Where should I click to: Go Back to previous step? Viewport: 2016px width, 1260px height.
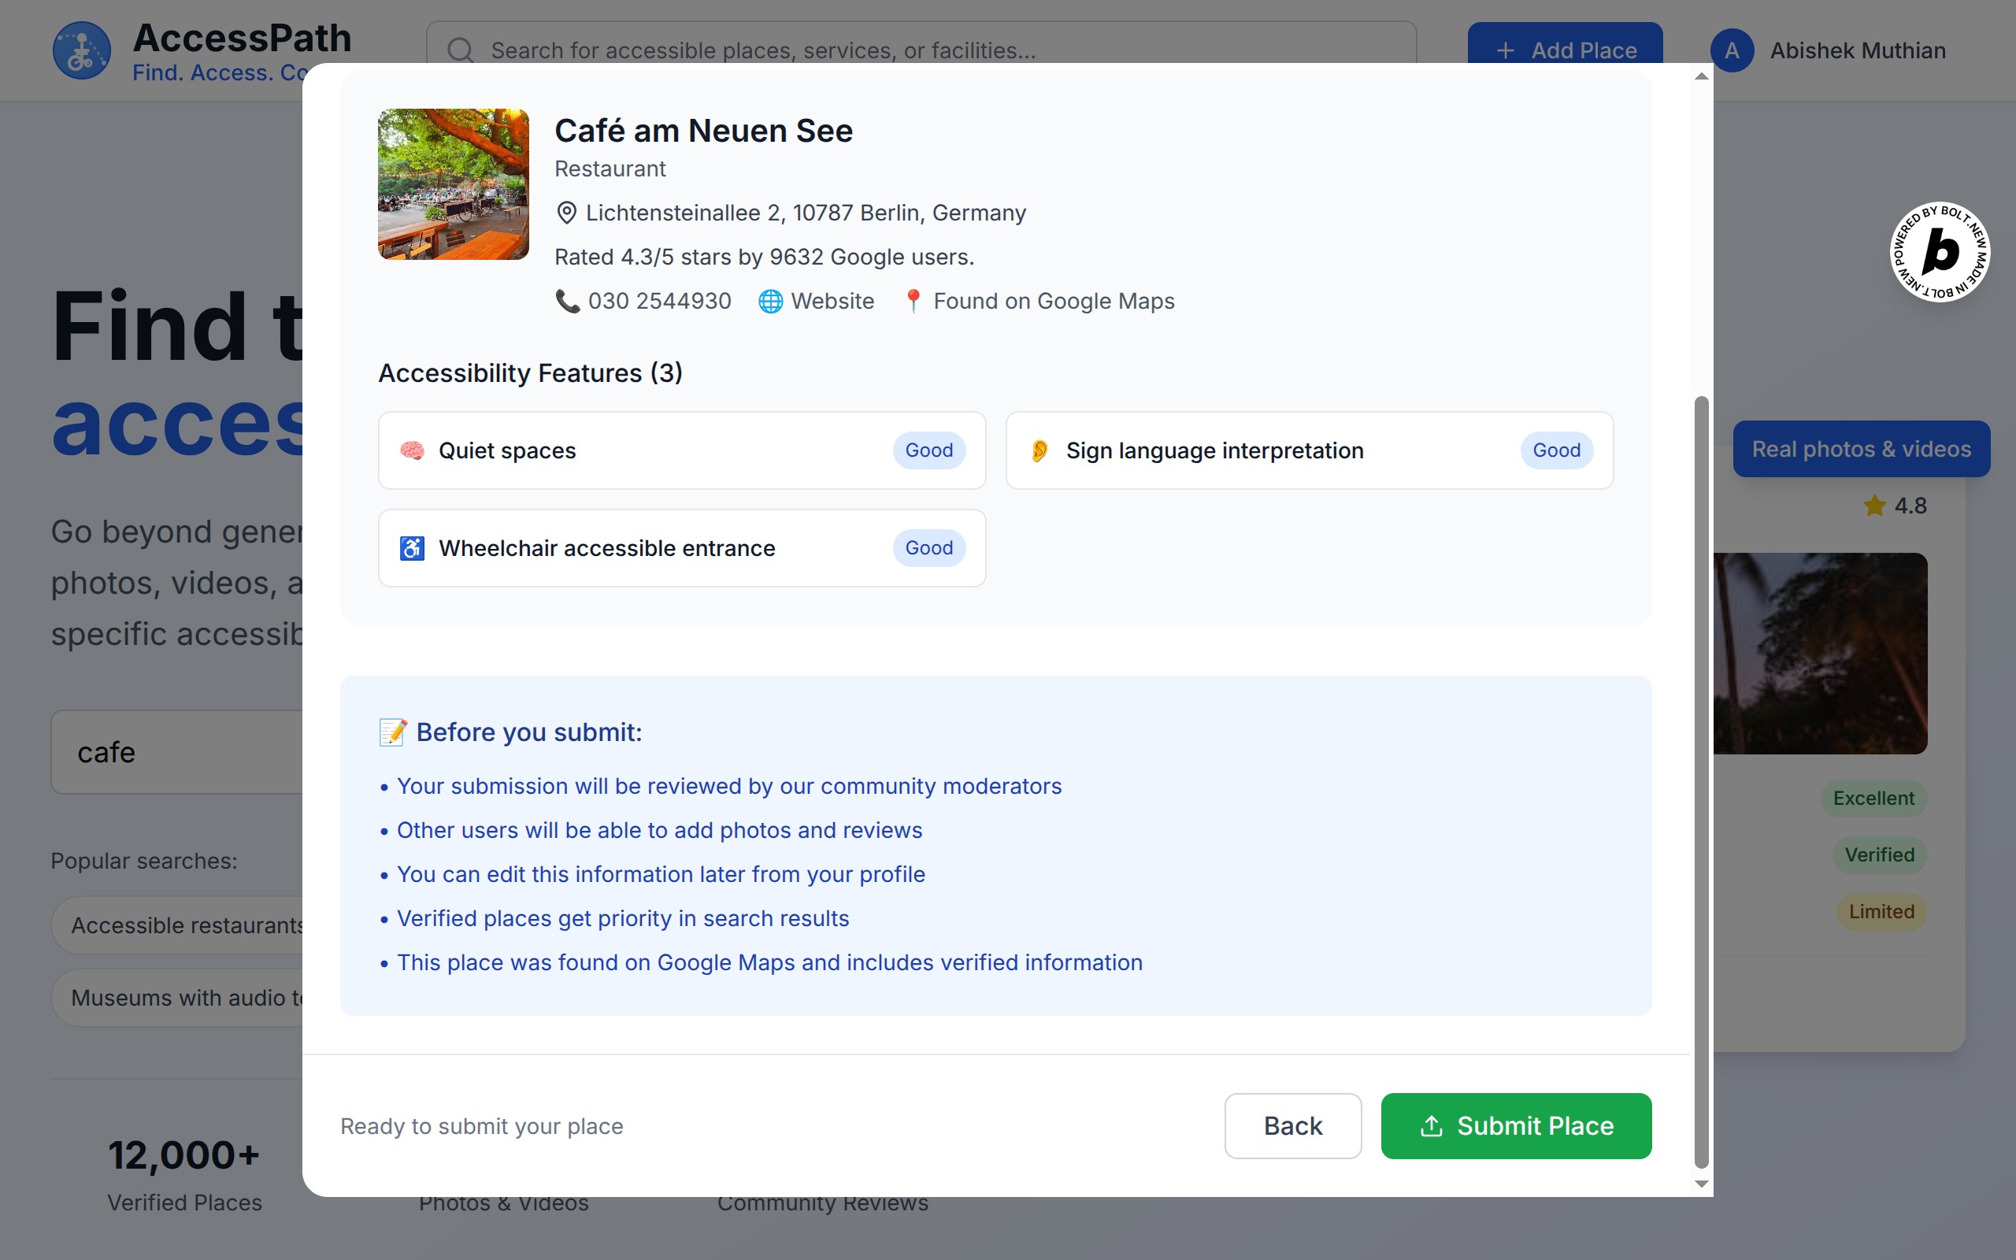(x=1292, y=1126)
